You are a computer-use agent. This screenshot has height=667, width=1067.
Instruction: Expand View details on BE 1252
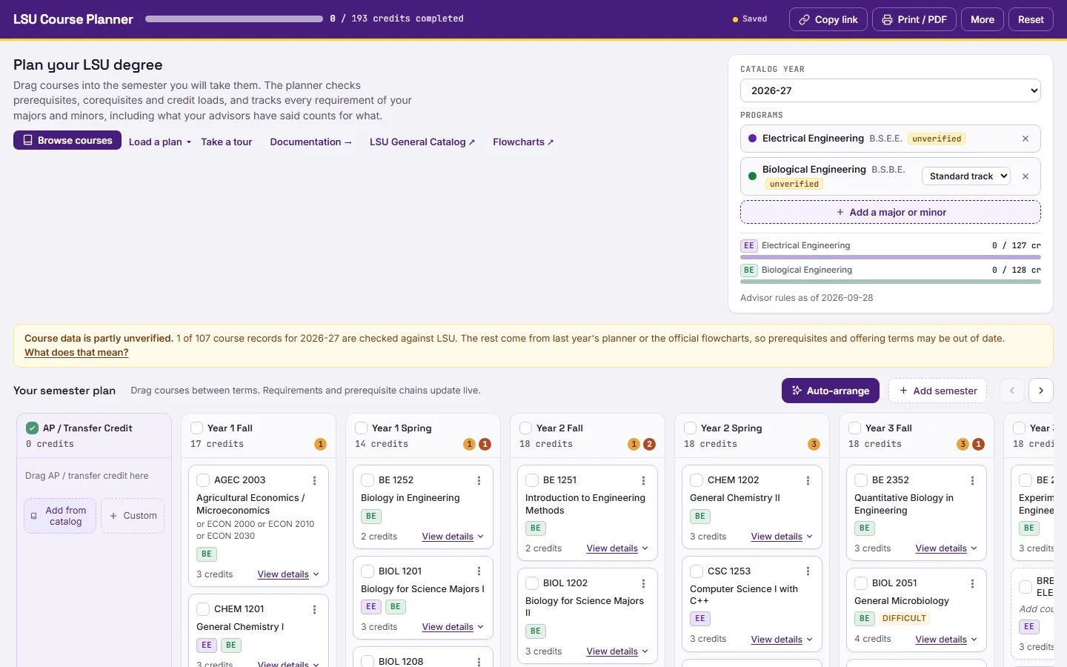pyautogui.click(x=453, y=537)
